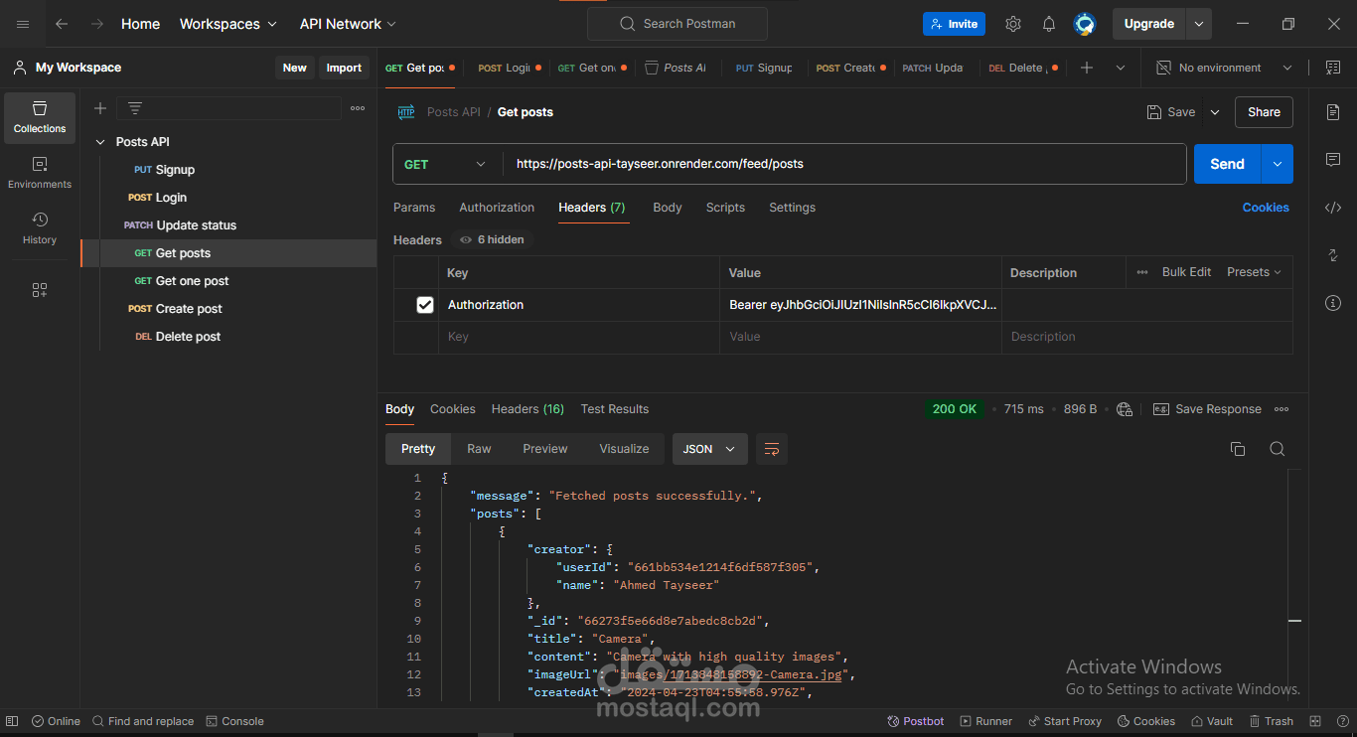The width and height of the screenshot is (1357, 737).
Task: Copy the response body
Action: pyautogui.click(x=1238, y=449)
